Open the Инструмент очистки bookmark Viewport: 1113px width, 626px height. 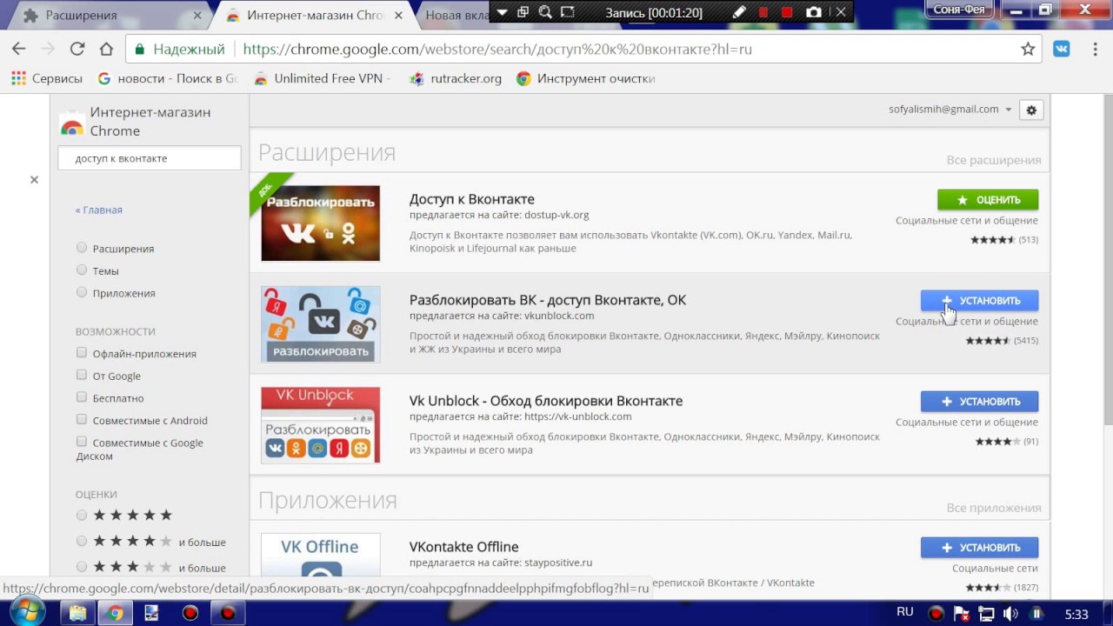point(586,78)
